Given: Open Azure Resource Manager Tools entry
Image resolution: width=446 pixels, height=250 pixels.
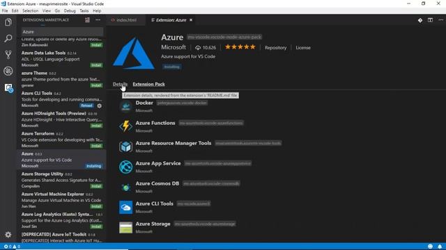Looking at the screenshot, I should pyautogui.click(x=174, y=143).
